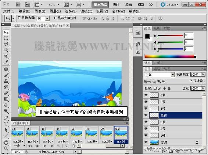
Task: Delete selected animation frame
Action: [74, 146]
